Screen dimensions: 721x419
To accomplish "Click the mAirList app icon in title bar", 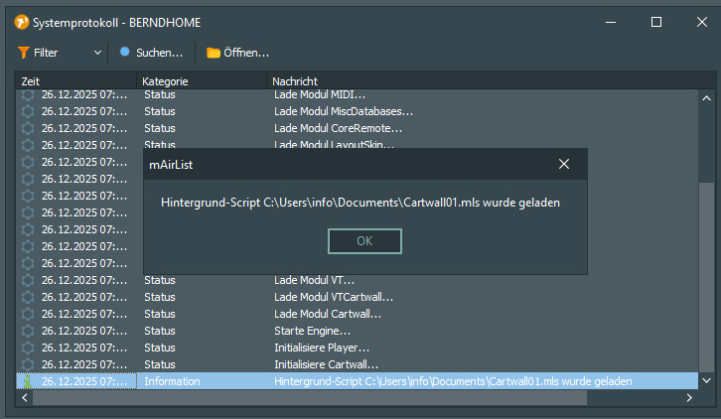I will [22, 22].
